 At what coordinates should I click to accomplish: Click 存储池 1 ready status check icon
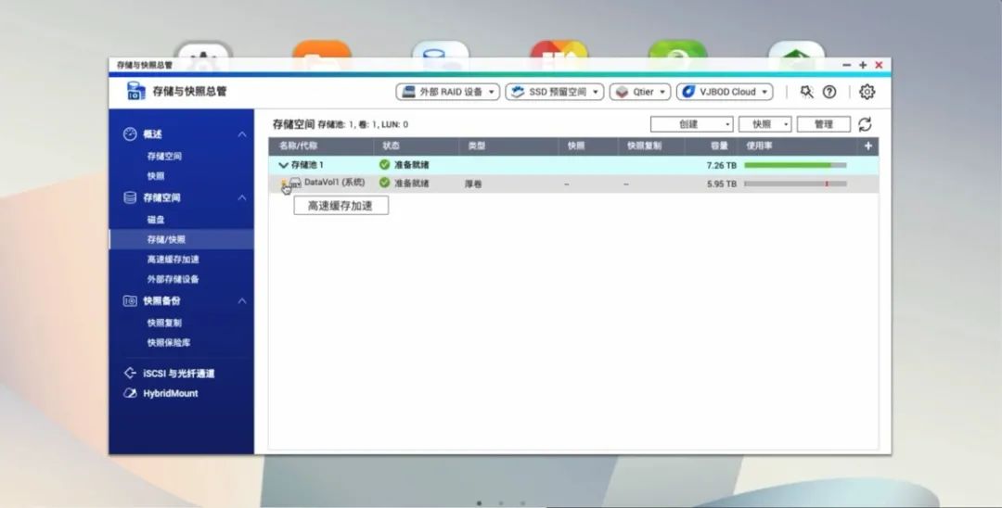[384, 165]
